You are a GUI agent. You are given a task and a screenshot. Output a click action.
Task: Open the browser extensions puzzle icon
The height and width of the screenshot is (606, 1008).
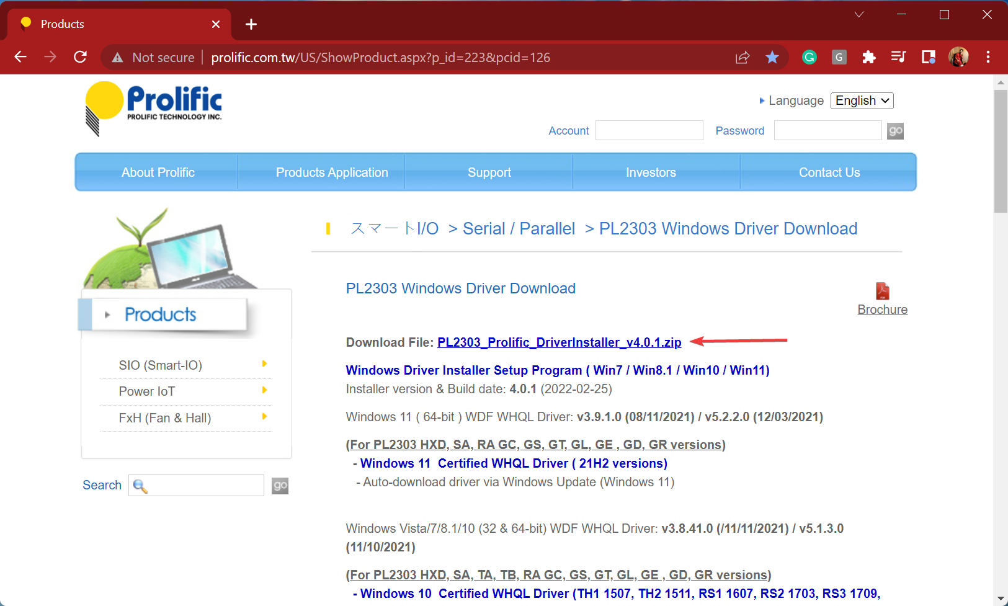868,57
